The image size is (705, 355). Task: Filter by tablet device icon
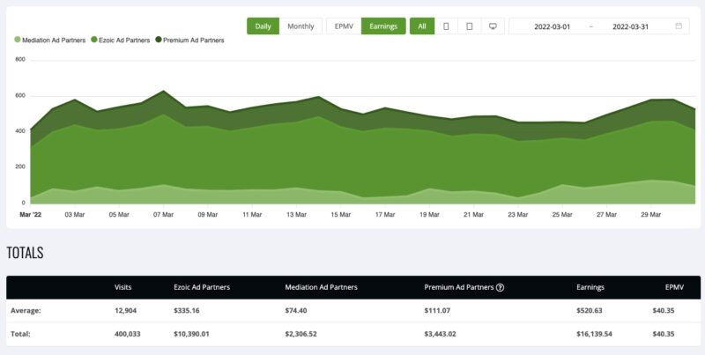(469, 26)
